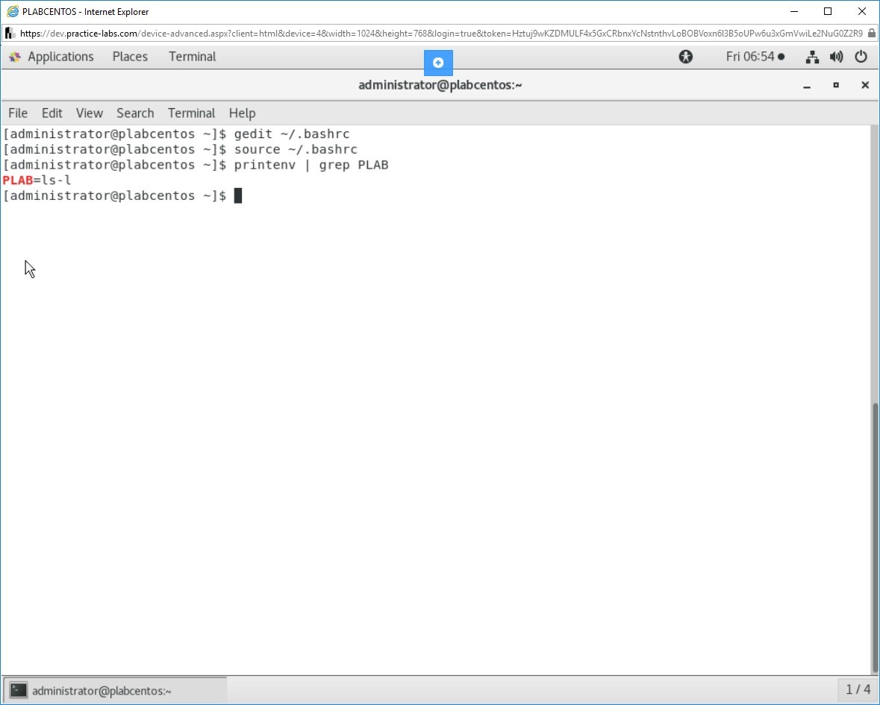This screenshot has height=705, width=880.
Task: Click the terminal vertical scrollbar thumb
Action: (x=875, y=537)
